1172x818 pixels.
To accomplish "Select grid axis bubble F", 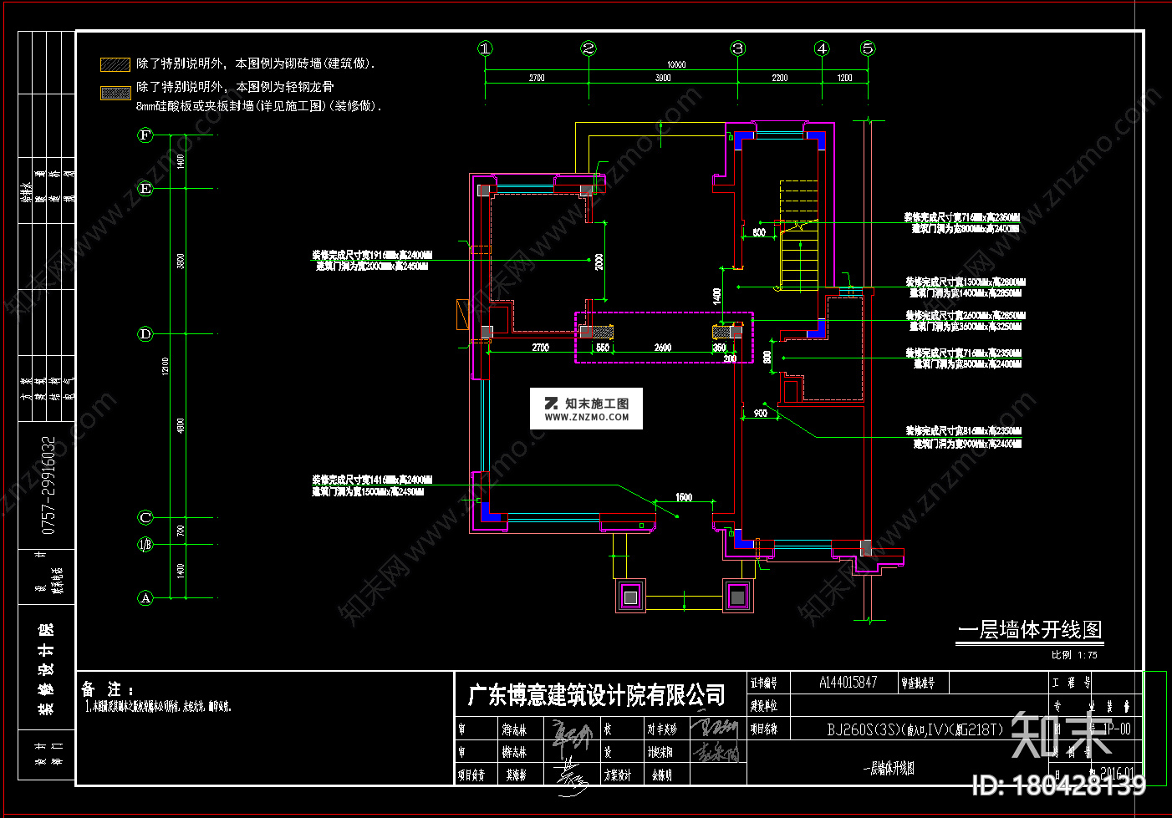I will click(145, 135).
